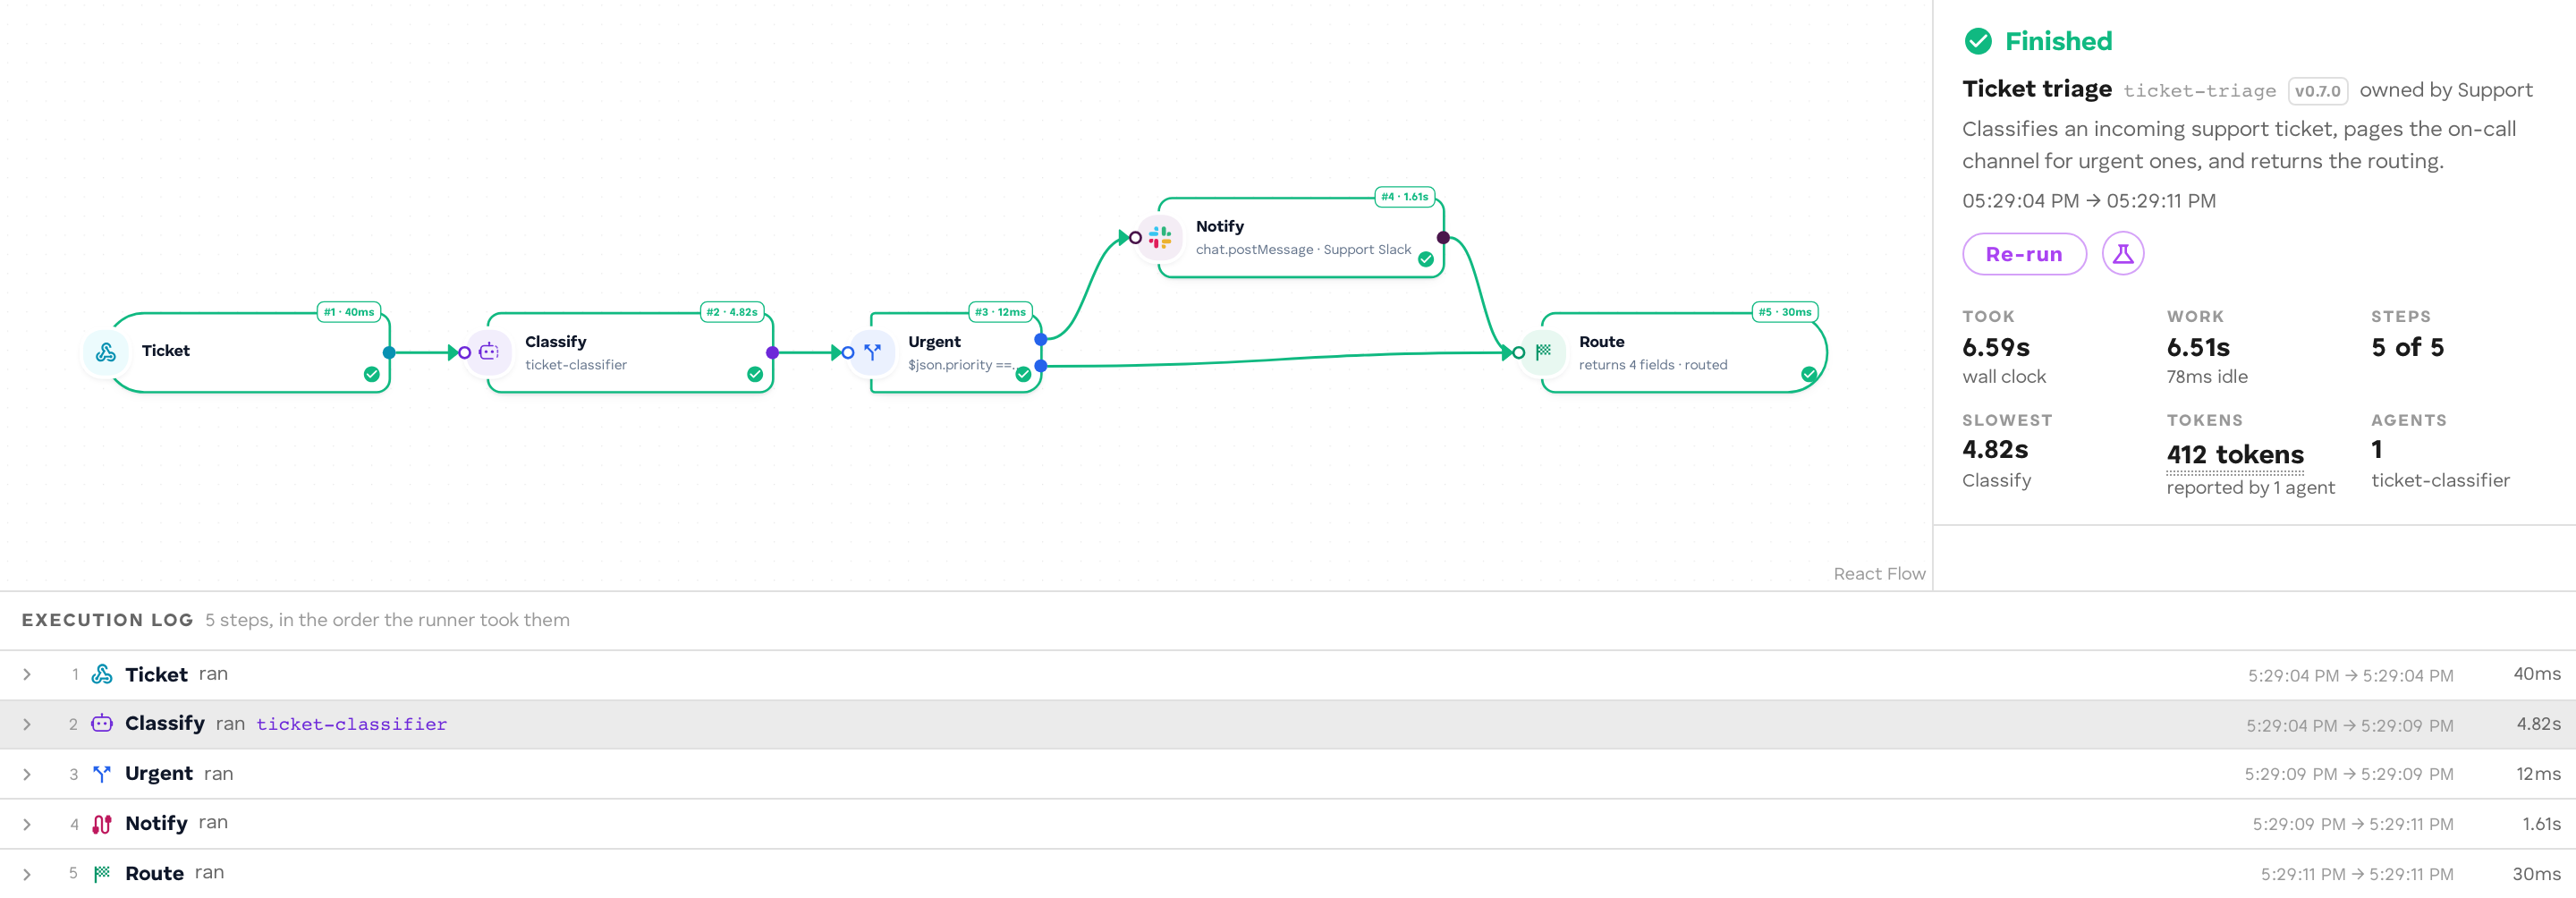Click the 6.51s work value

point(2198,347)
